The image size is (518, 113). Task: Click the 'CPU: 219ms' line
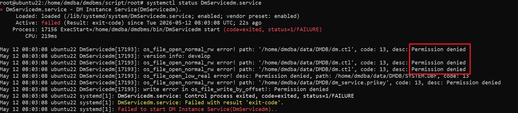pyautogui.click(x=41, y=36)
